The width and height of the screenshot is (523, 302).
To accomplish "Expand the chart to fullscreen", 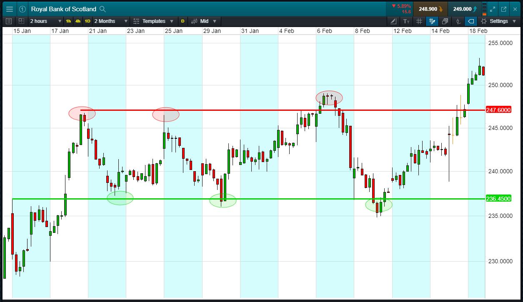I will [x=493, y=9].
